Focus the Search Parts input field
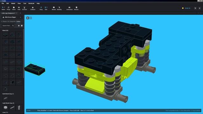 7,26
